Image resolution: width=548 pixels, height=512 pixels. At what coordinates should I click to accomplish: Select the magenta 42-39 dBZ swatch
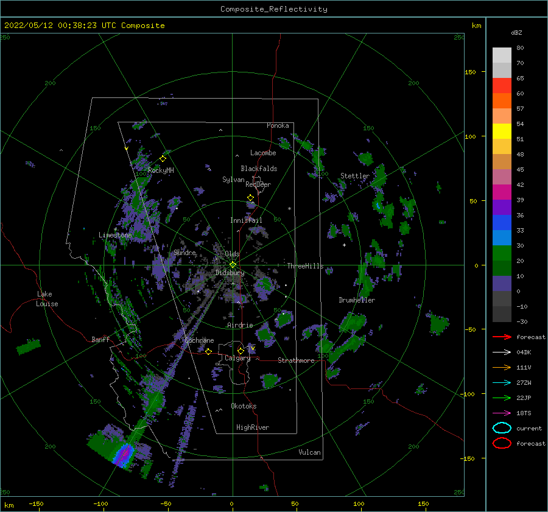(502, 192)
